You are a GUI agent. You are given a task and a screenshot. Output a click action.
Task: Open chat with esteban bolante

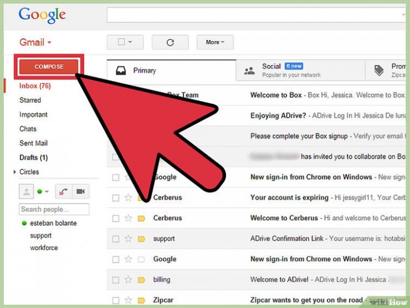click(x=53, y=223)
